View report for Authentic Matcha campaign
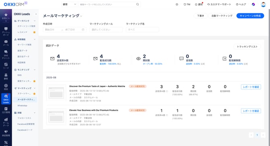This screenshot has height=146, width=270. pos(251,87)
